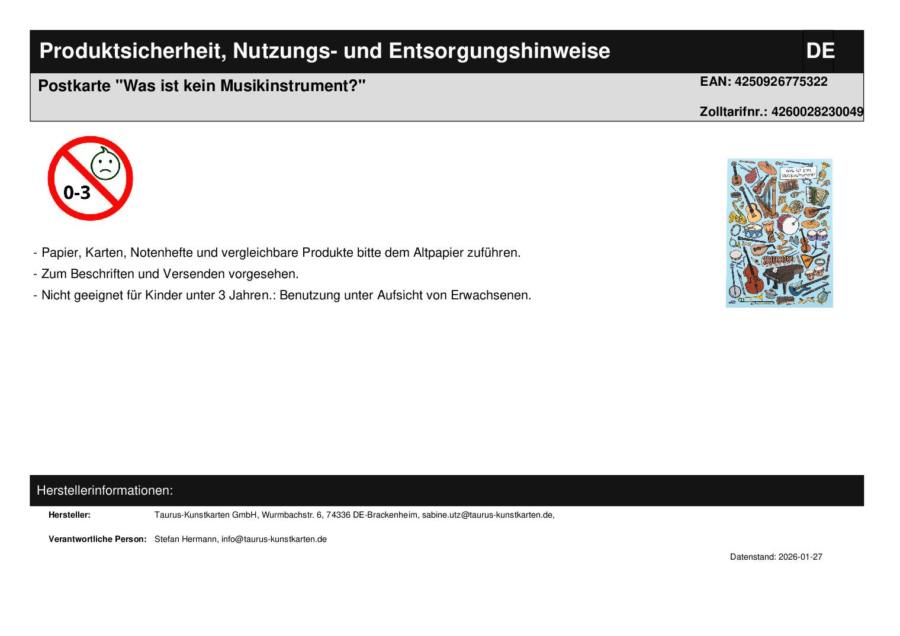The height and width of the screenshot is (636, 900).
Task: Click the "Datenstand: 2026-01-27" date text
Action: pyautogui.click(x=776, y=557)
